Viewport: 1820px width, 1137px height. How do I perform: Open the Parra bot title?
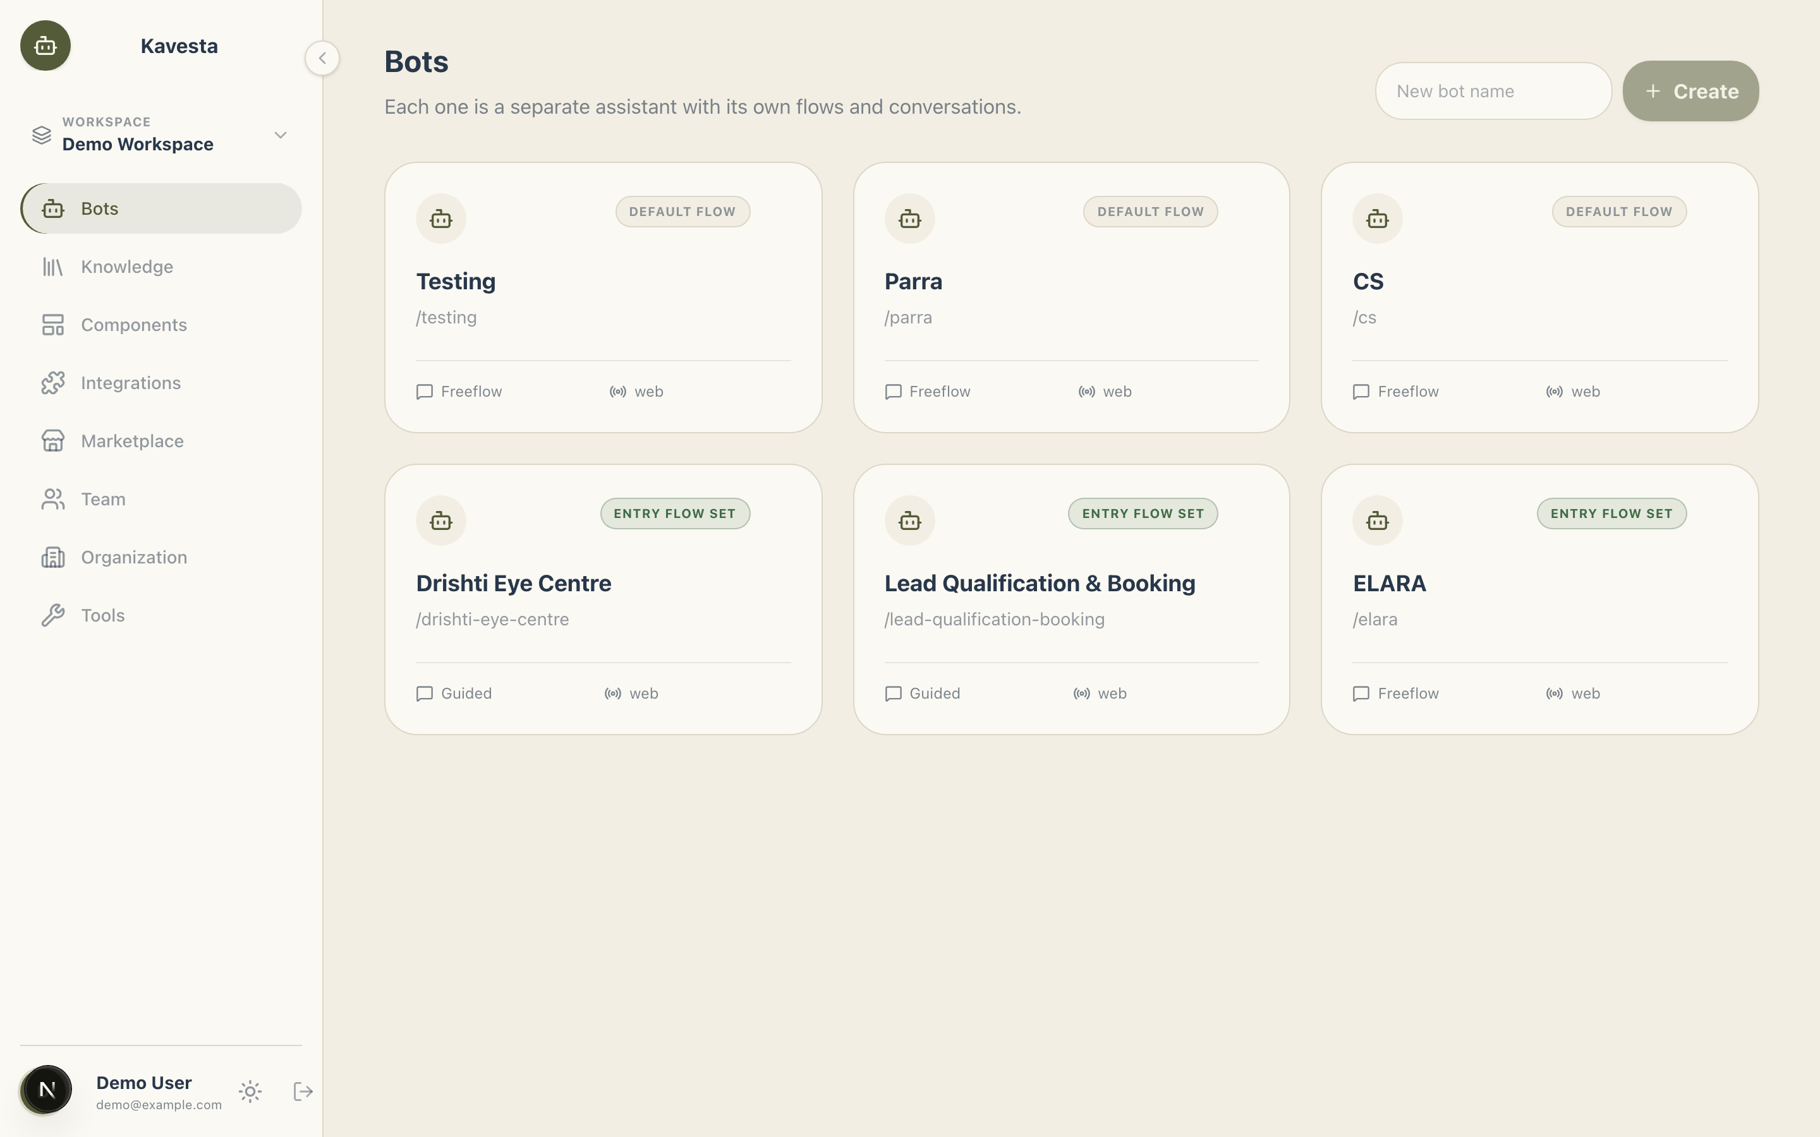click(913, 281)
